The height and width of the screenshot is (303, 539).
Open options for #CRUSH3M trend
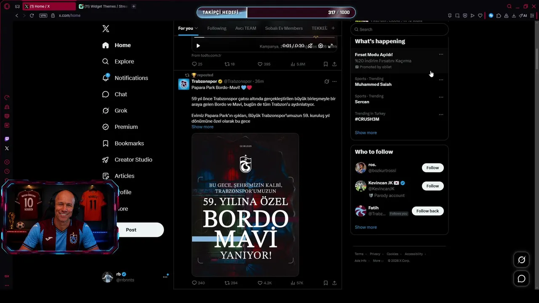441,114
